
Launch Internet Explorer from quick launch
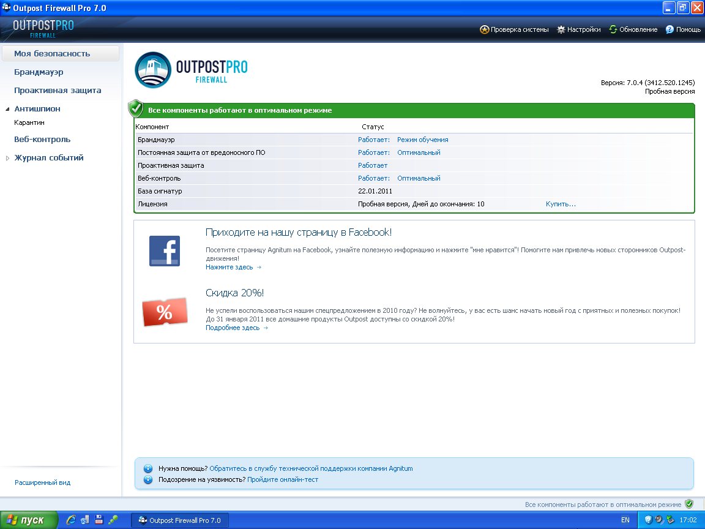70,520
